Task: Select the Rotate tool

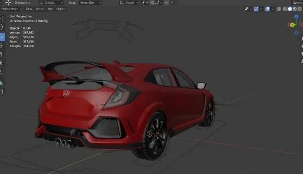Action: [1, 46]
